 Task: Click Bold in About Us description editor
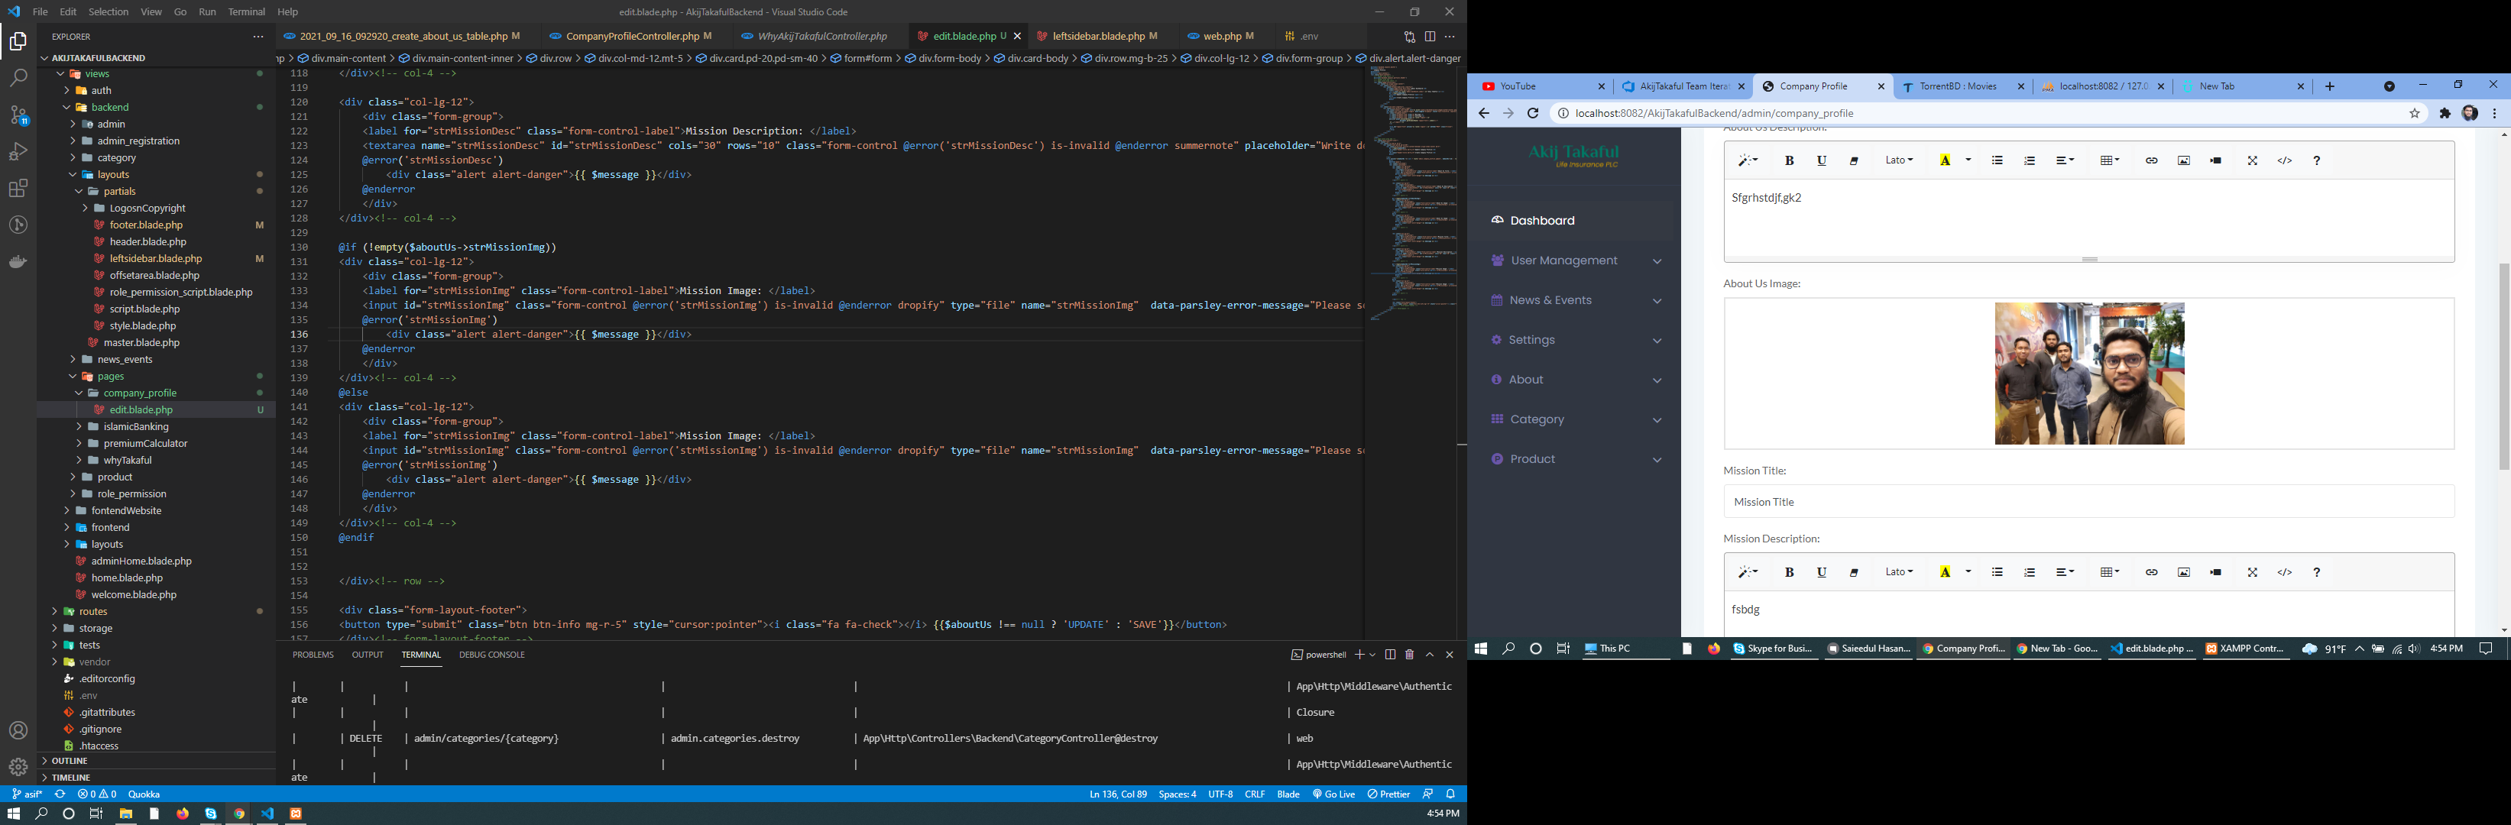pyautogui.click(x=1789, y=160)
